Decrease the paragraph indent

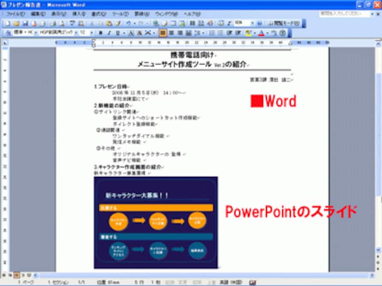point(229,33)
